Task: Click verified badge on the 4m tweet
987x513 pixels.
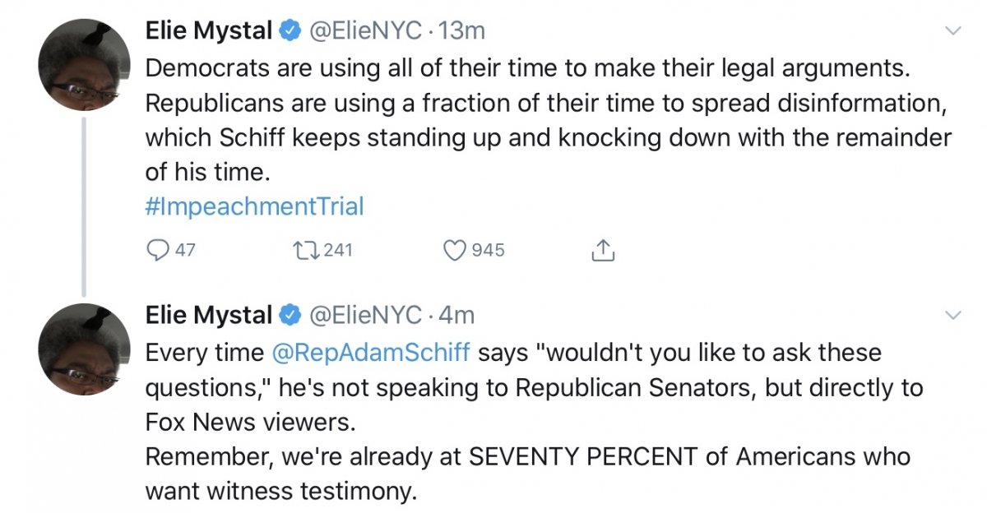Action: tap(288, 315)
